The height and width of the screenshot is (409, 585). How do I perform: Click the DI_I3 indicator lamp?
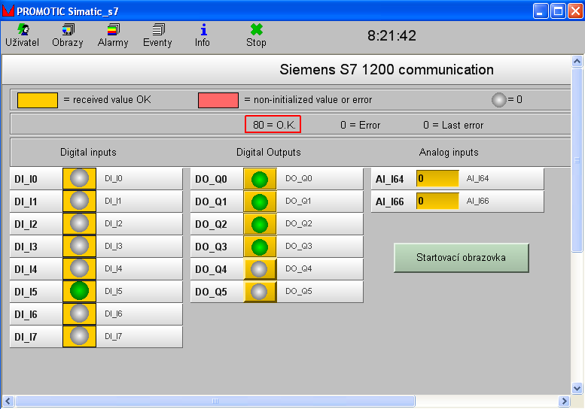(79, 246)
